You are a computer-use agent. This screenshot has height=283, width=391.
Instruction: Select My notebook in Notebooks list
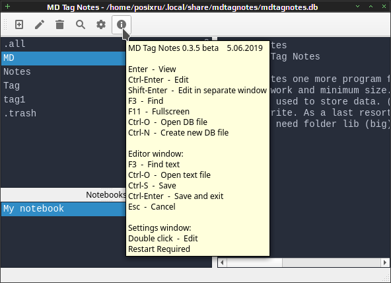63,209
